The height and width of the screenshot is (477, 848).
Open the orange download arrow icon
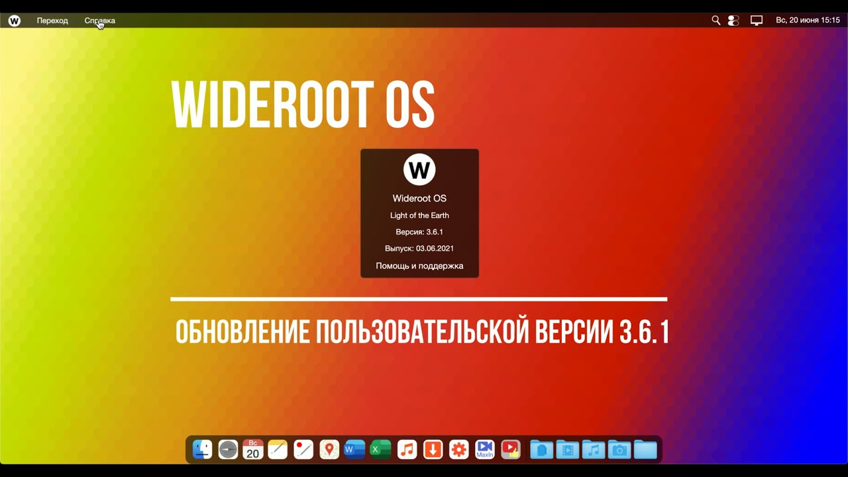(433, 450)
